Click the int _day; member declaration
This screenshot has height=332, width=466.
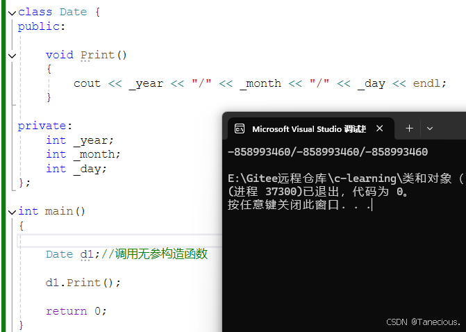pyautogui.click(x=76, y=169)
